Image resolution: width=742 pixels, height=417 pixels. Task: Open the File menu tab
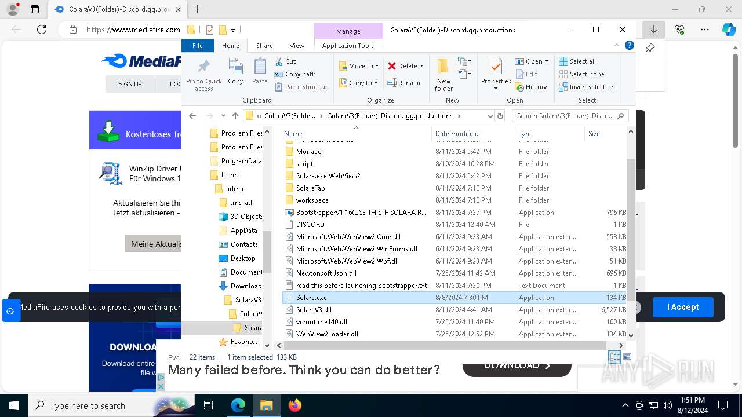[x=198, y=46]
